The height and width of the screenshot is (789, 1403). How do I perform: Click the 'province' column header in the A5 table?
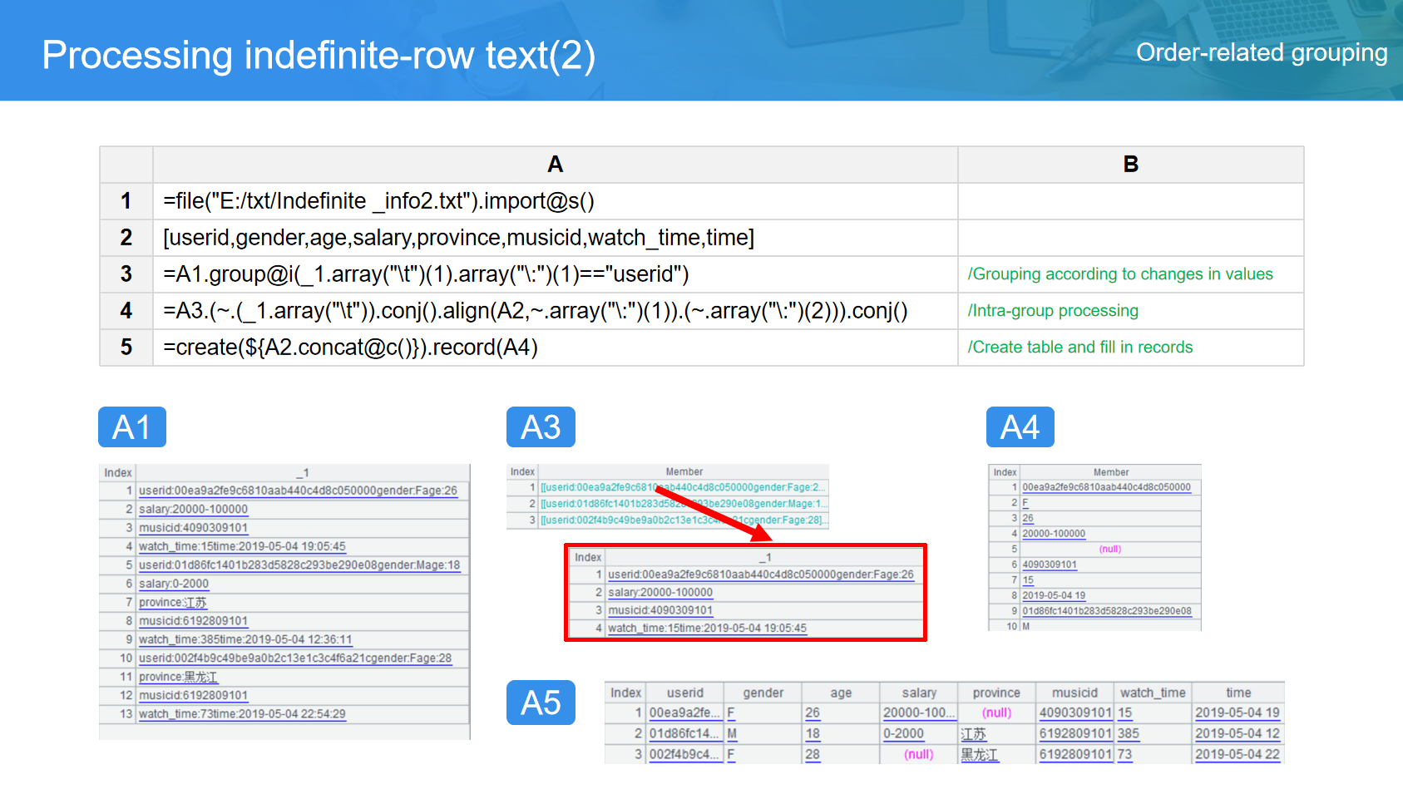click(x=995, y=693)
